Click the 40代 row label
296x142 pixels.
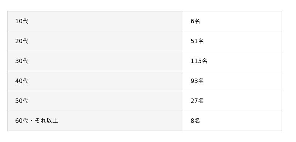tap(95, 81)
